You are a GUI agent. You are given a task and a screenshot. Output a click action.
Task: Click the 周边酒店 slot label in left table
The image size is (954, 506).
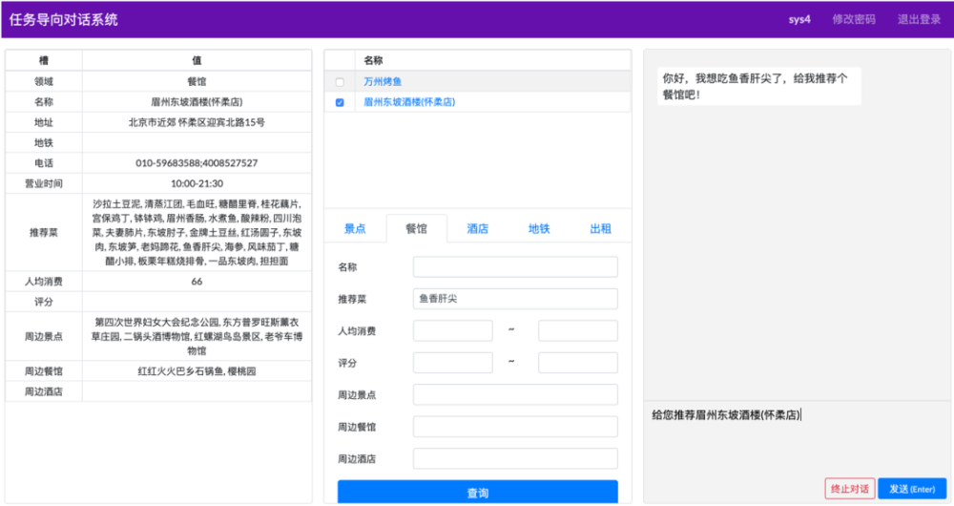pos(44,391)
